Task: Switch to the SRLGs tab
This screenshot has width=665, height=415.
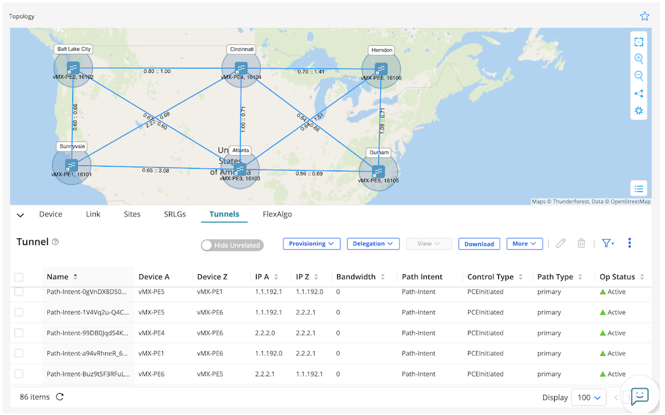Action: [175, 214]
